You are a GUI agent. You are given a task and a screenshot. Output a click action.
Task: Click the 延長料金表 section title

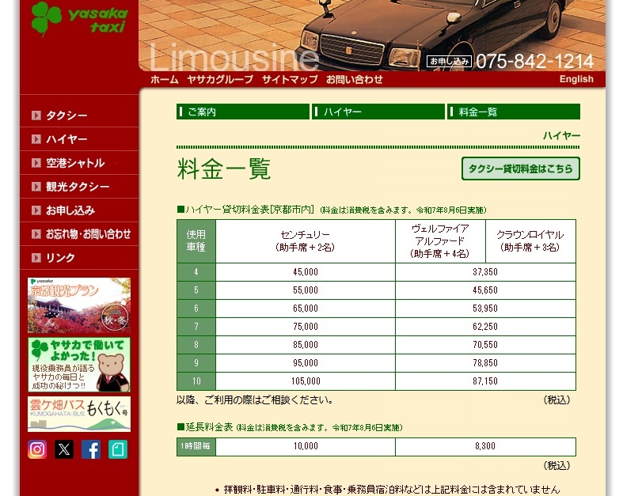[x=205, y=427]
